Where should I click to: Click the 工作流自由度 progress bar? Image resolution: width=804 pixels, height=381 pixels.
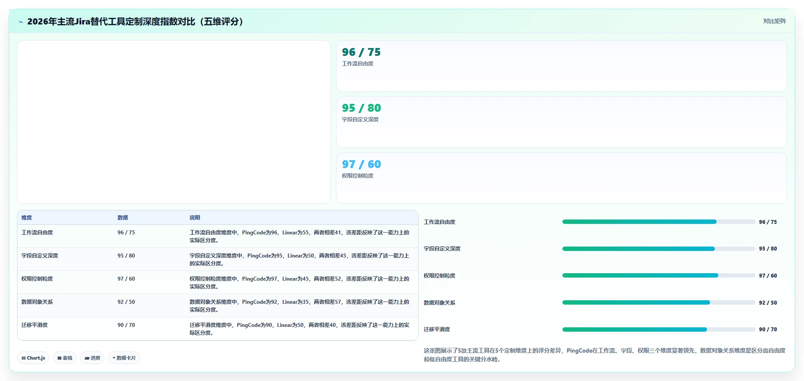click(658, 222)
